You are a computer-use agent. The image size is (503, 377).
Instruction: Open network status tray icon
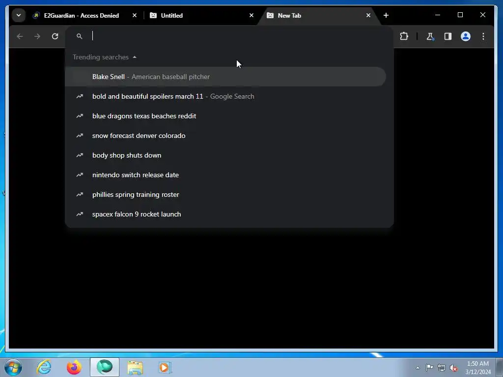(442, 368)
